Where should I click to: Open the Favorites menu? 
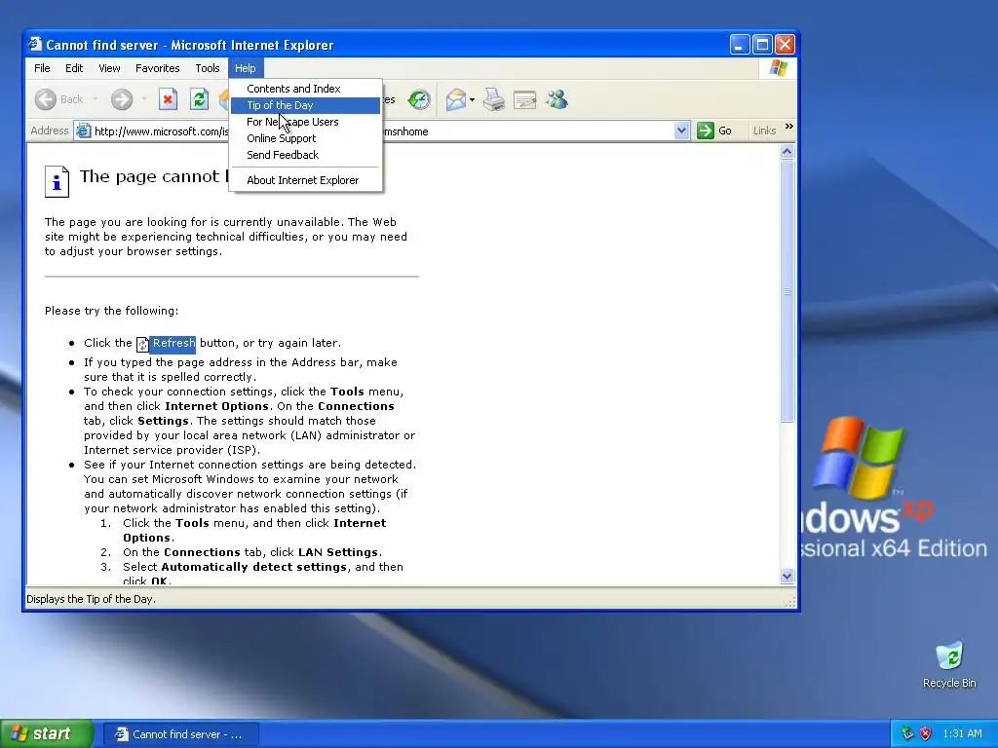coord(157,68)
